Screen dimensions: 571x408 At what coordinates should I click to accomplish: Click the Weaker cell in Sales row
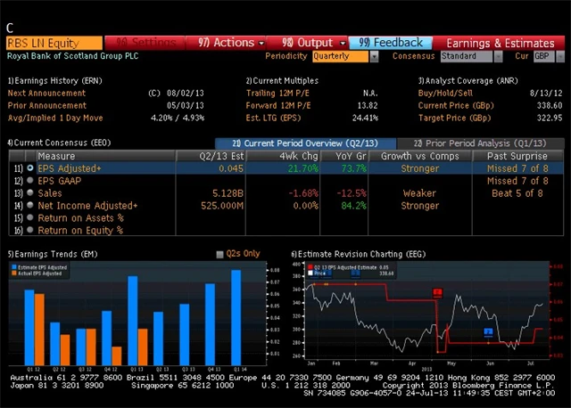tap(419, 193)
